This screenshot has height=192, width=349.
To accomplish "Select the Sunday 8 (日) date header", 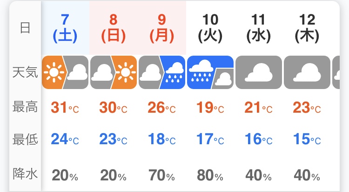I will [114, 28].
